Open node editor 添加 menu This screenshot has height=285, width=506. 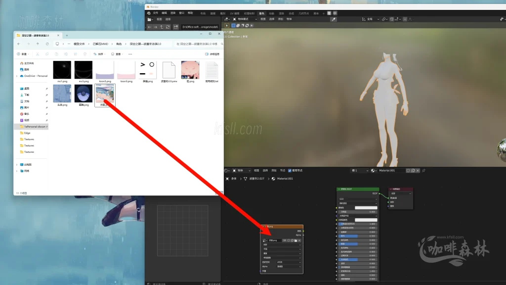coord(274,171)
